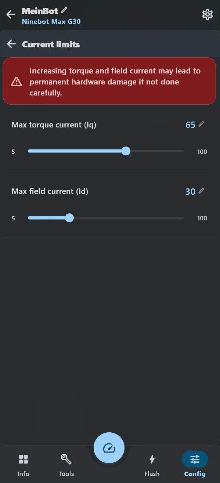
Task: Open the Tools tab
Action: 66,465
